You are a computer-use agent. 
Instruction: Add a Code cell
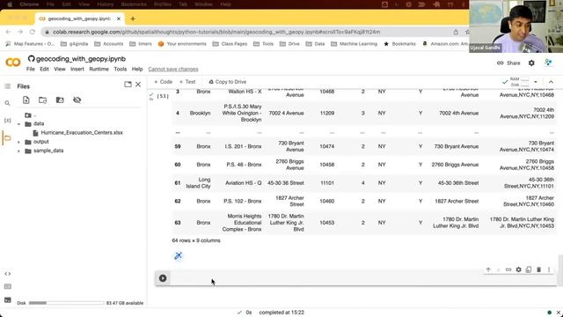(163, 82)
